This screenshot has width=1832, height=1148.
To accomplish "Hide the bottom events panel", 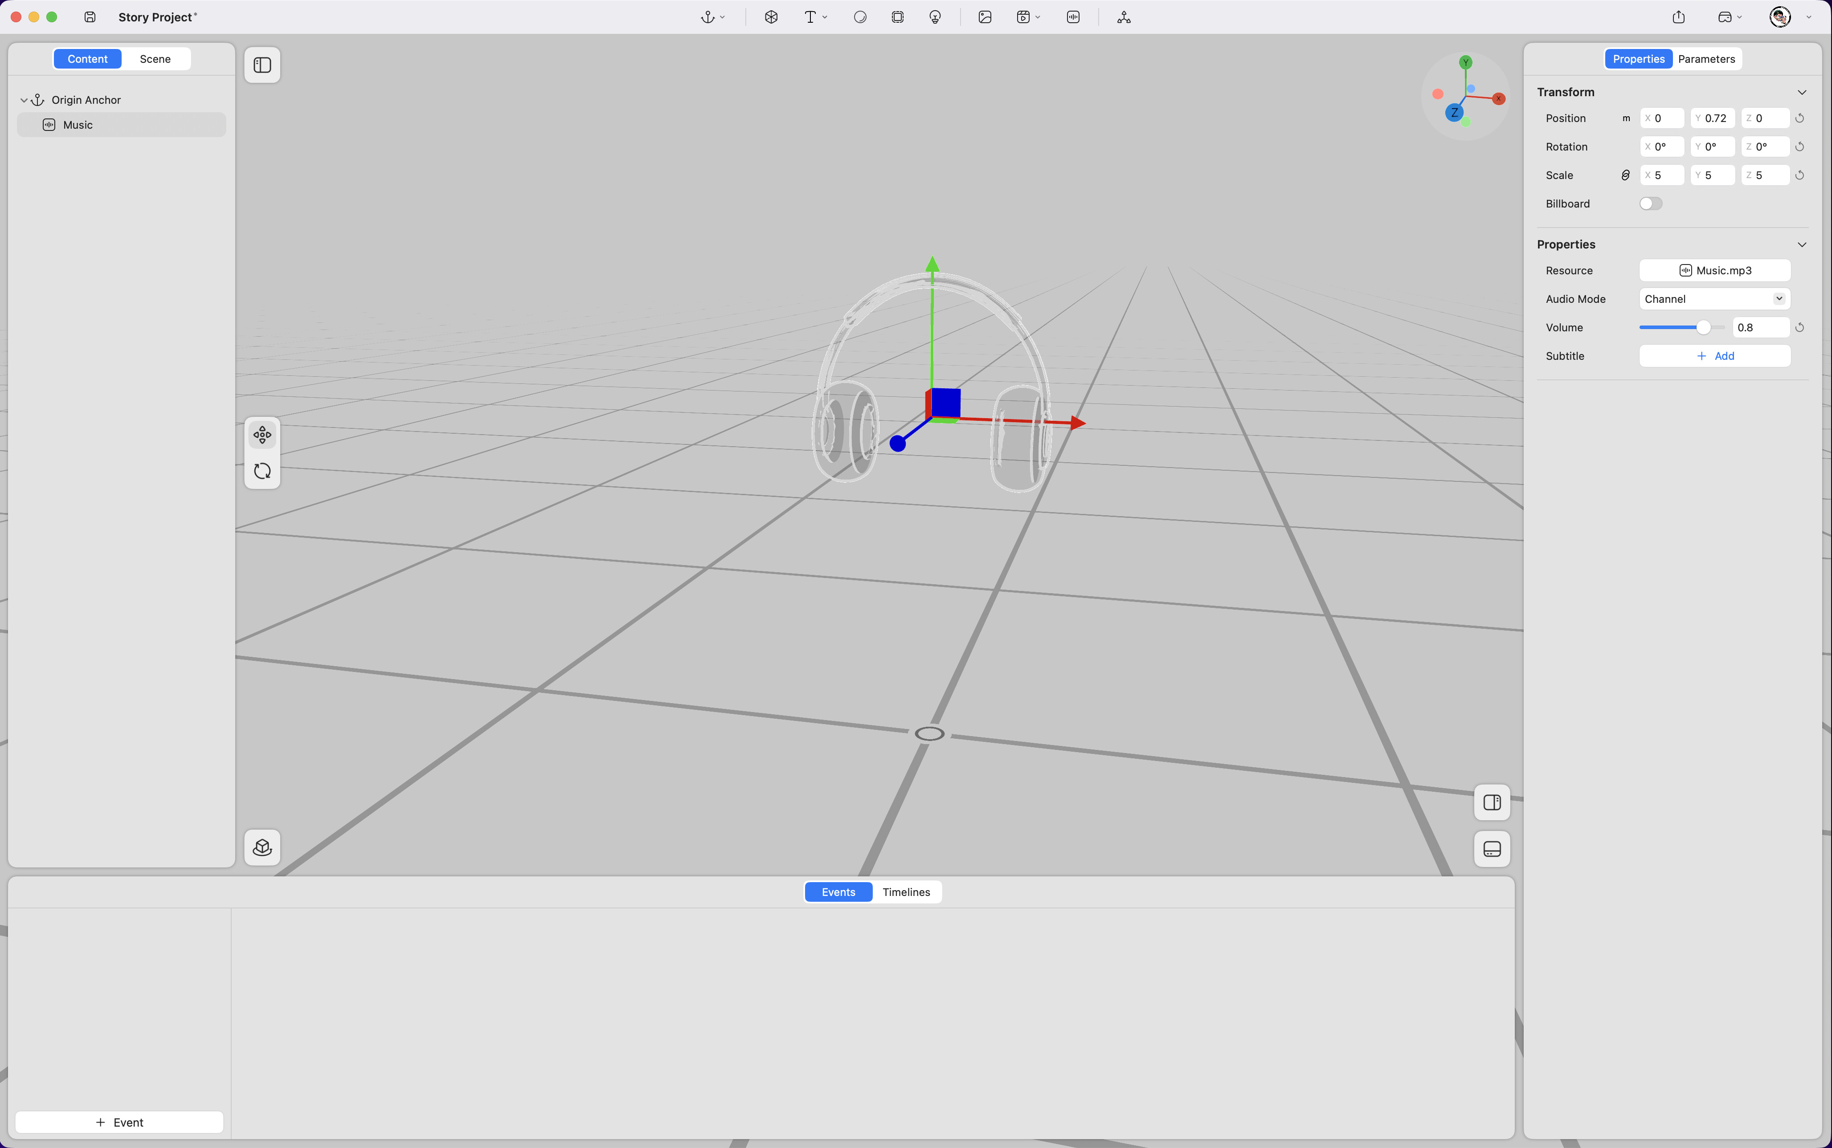I will coord(1492,849).
